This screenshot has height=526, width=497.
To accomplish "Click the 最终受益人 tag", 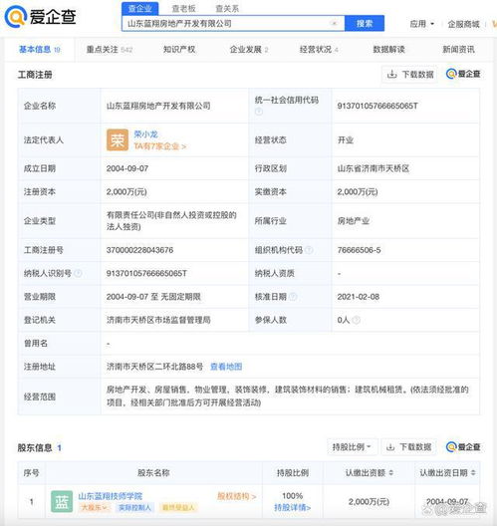I will (x=178, y=507).
